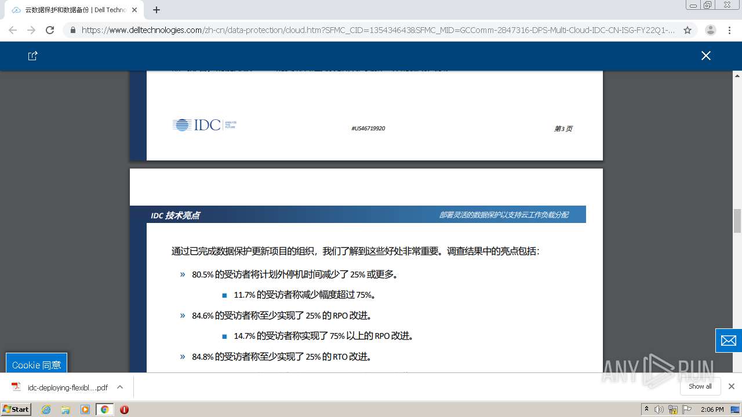The height and width of the screenshot is (417, 742).
Task: Click the address bar URL
Action: click(378, 30)
